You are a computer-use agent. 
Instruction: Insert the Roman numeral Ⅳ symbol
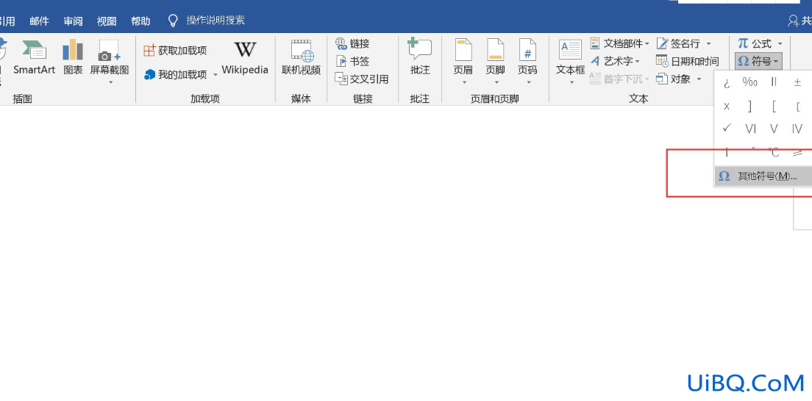point(797,129)
